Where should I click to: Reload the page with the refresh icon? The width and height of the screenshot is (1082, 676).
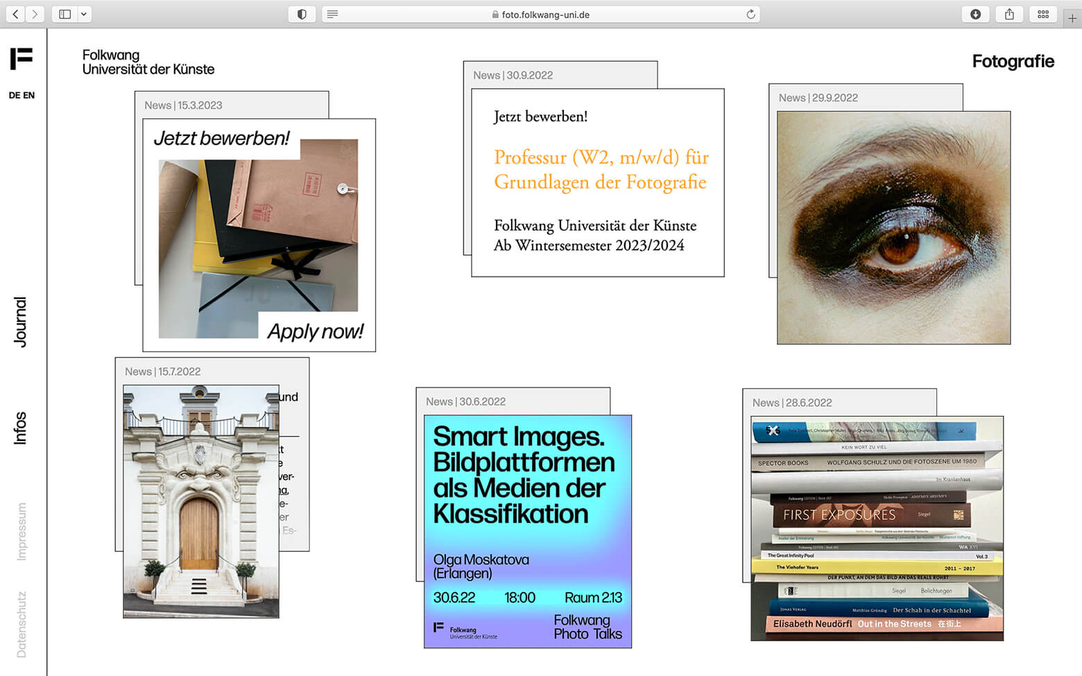click(750, 14)
